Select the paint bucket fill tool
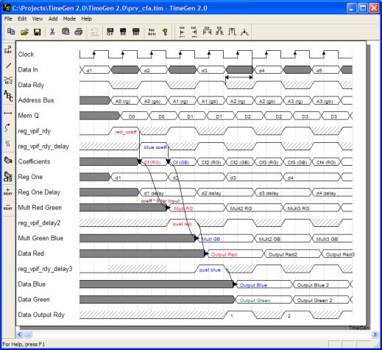Image resolution: width=382 pixels, height=350 pixels. pos(8,161)
